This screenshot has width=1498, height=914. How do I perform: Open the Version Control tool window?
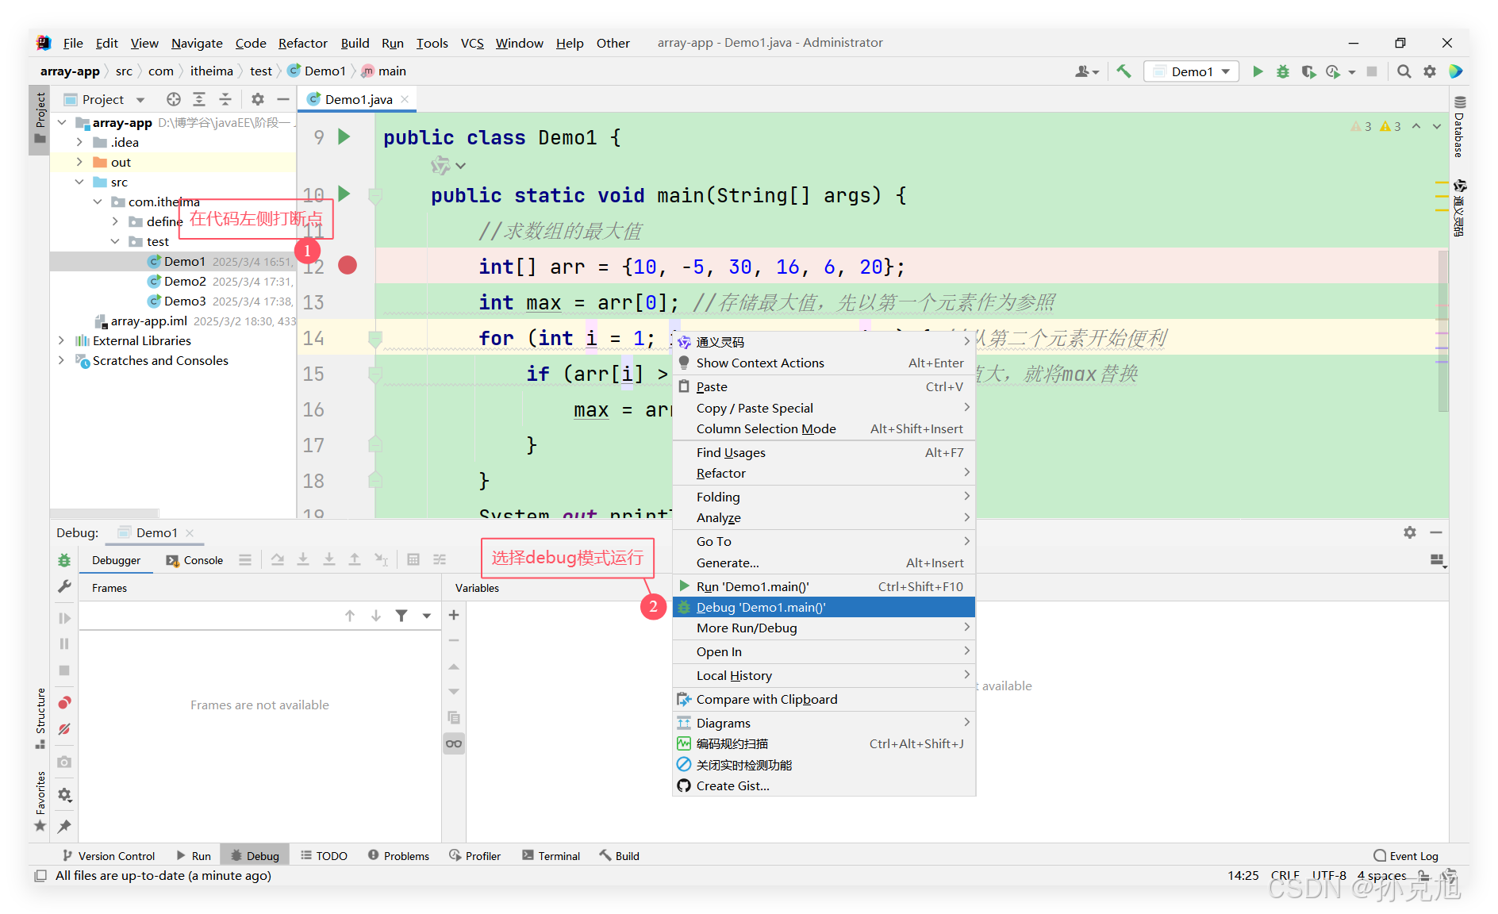pyautogui.click(x=109, y=855)
